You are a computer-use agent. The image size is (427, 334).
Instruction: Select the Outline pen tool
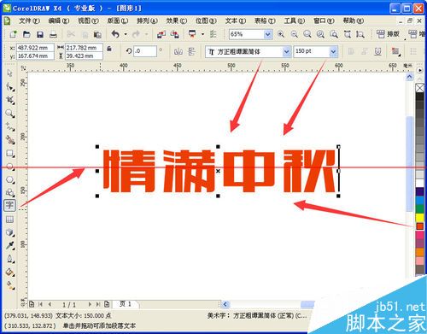[x=10, y=259]
